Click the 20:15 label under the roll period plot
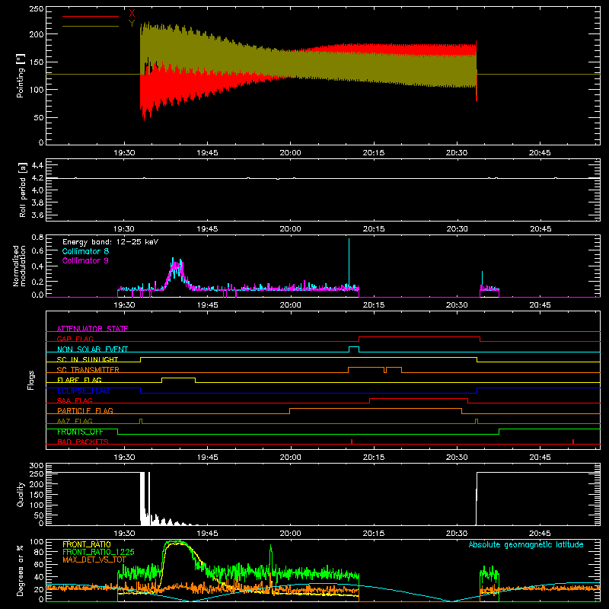 tap(374, 229)
